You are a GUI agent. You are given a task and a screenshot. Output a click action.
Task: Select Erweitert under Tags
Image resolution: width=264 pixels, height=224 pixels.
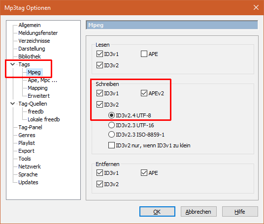coord(38,96)
